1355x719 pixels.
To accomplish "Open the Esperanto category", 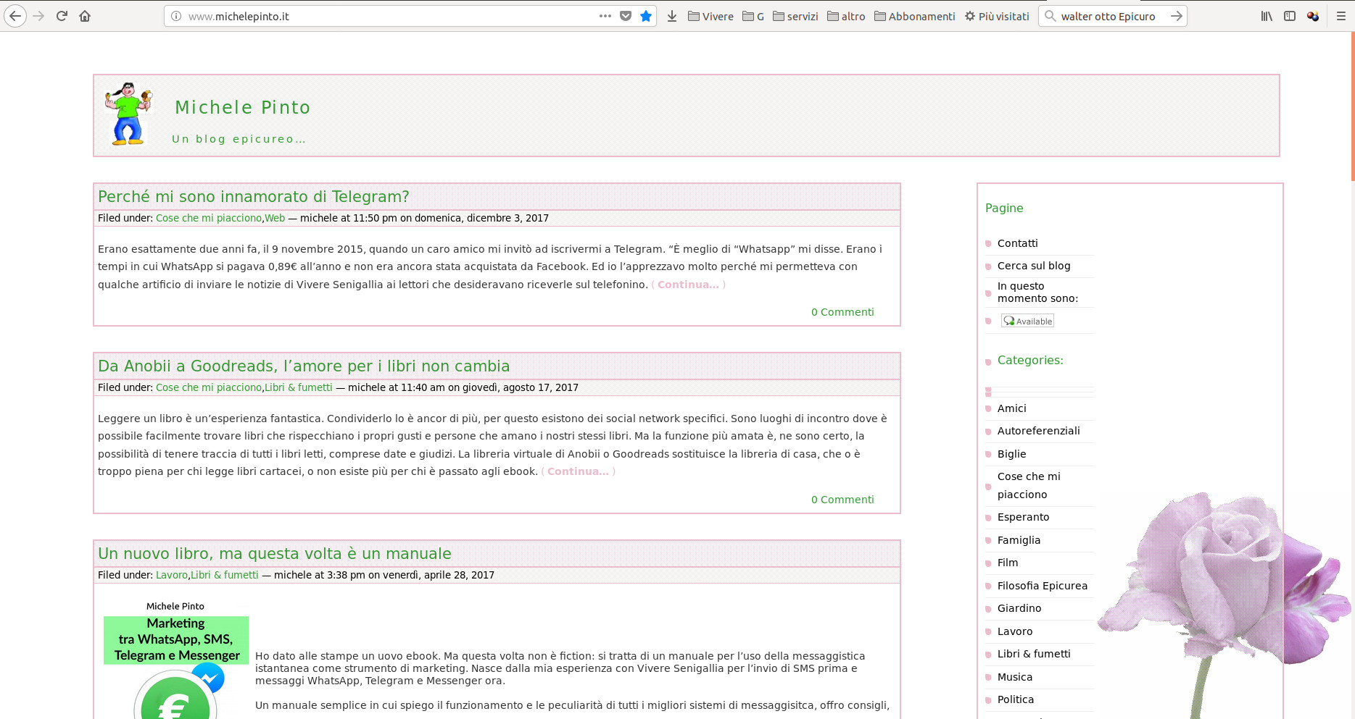I will 1023,517.
